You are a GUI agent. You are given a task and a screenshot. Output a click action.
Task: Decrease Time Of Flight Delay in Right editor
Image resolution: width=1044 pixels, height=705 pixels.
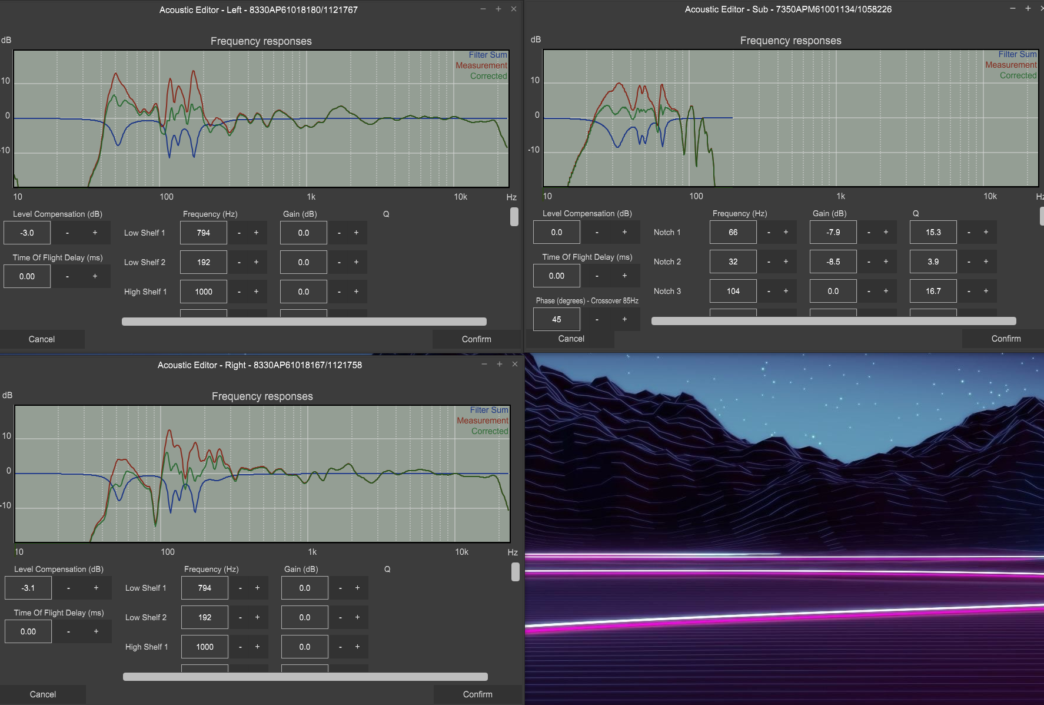[68, 631]
